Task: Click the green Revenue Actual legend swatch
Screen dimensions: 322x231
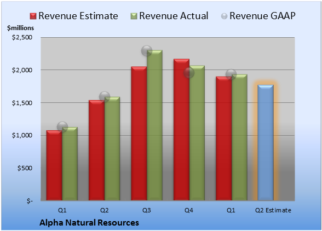Action: (134, 16)
